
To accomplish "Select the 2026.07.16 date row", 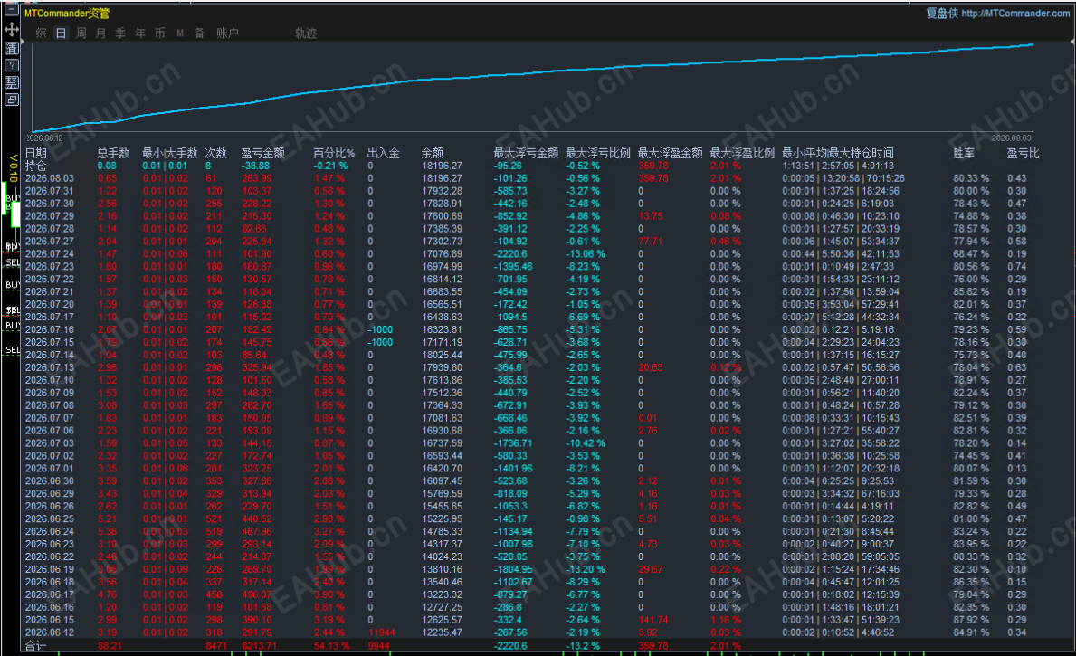I will coord(50,329).
